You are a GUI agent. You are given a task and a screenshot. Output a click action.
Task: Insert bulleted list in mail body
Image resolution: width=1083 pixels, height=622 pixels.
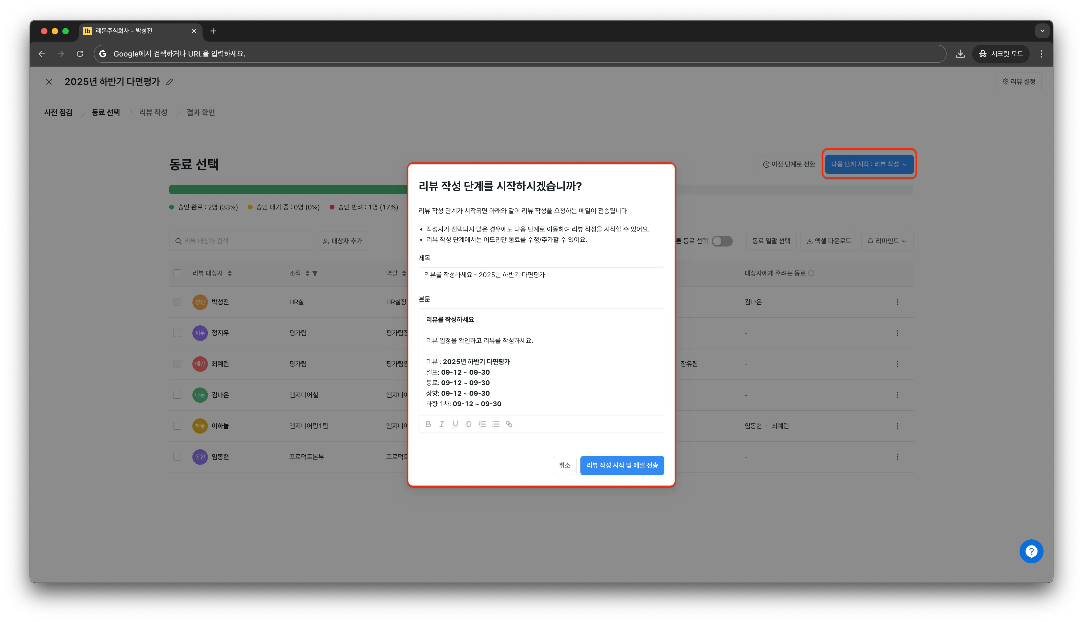pos(495,424)
